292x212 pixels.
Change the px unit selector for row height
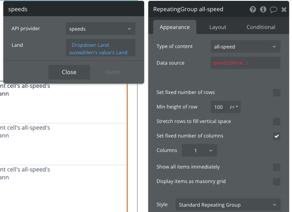coord(234,107)
